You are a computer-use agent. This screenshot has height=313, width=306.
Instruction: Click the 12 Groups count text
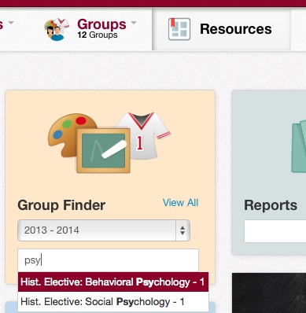(x=98, y=35)
